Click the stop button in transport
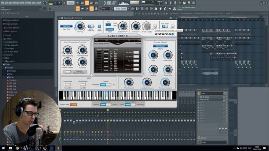This screenshot has width=269, height=151. point(60,3)
